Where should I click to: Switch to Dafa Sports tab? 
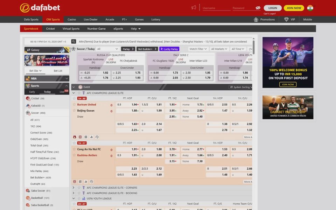point(31,20)
